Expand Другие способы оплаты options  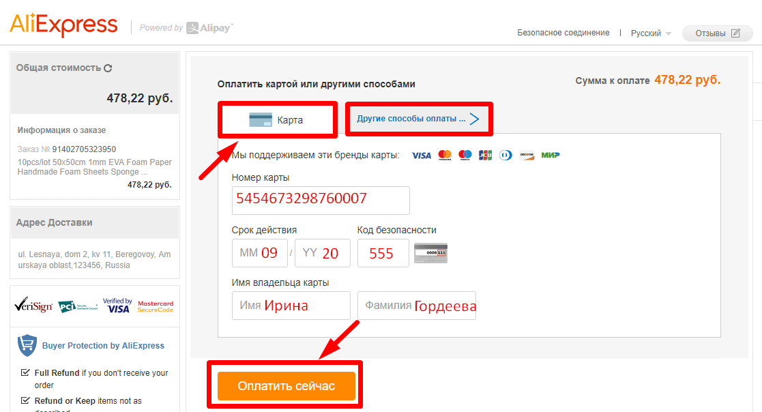417,119
